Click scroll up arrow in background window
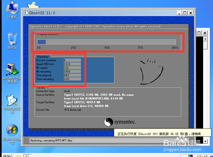Screen dimensions: 213x157 click(x=205, y=39)
